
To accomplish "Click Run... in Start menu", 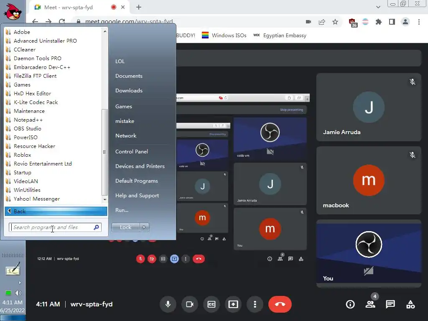I will click(122, 210).
